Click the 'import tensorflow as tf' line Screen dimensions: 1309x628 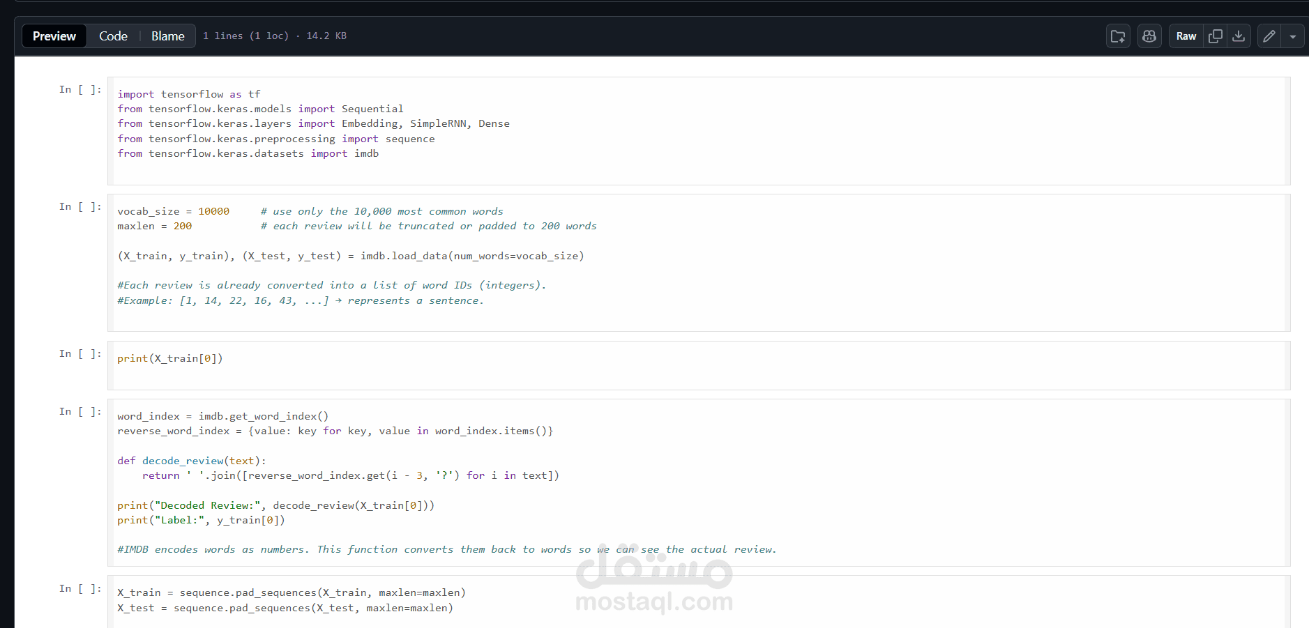click(x=189, y=94)
